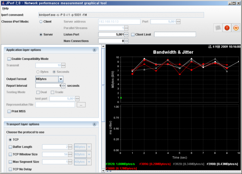Image resolution: width=242 pixels, height=174 pixels.
Task: Toggle Enable Compatibility Mode
Action: (9, 59)
